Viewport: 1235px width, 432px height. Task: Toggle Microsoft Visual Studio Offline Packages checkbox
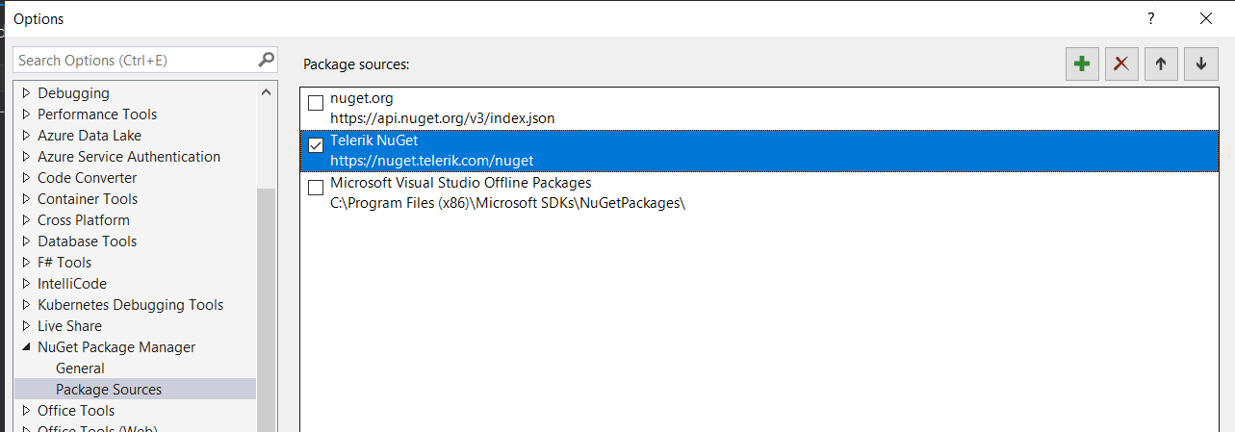316,188
